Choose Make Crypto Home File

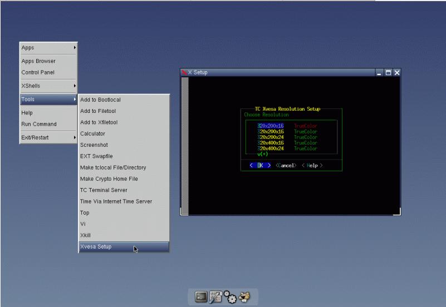[124, 179]
